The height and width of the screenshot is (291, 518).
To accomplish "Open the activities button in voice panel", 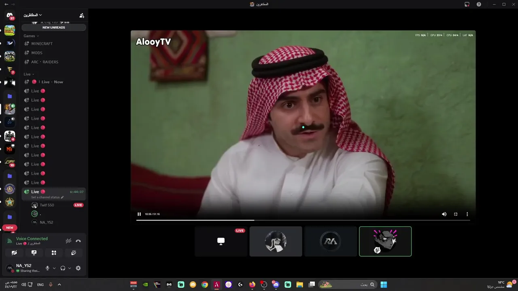I will (54, 253).
